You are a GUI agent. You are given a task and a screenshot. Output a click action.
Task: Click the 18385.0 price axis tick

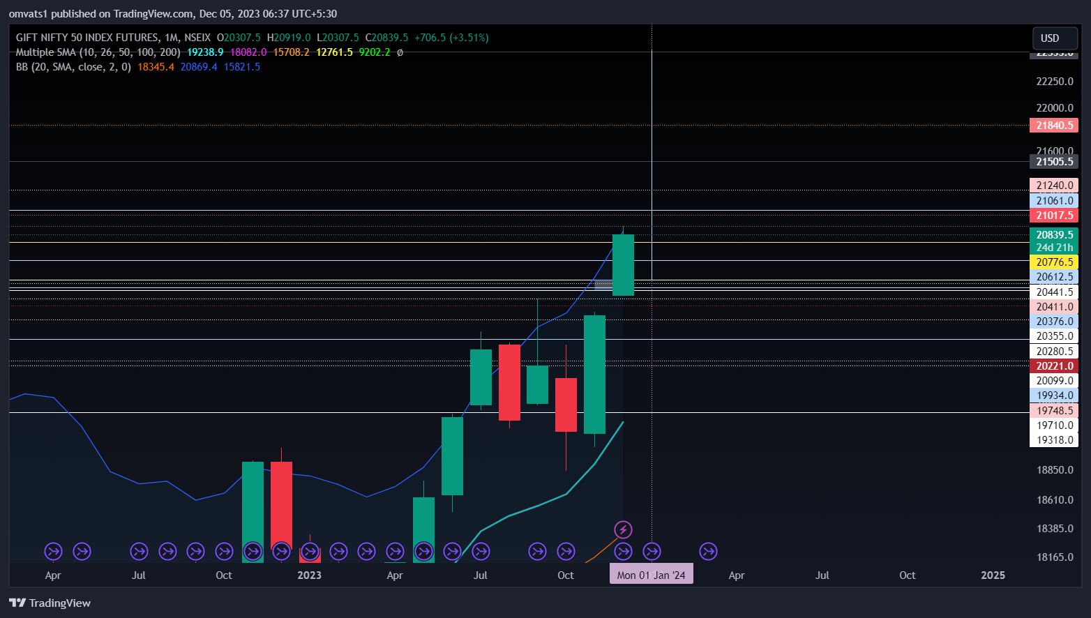[1055, 529]
